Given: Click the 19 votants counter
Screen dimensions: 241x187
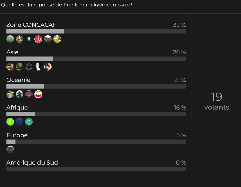Looking at the screenshot, I should [216, 101].
